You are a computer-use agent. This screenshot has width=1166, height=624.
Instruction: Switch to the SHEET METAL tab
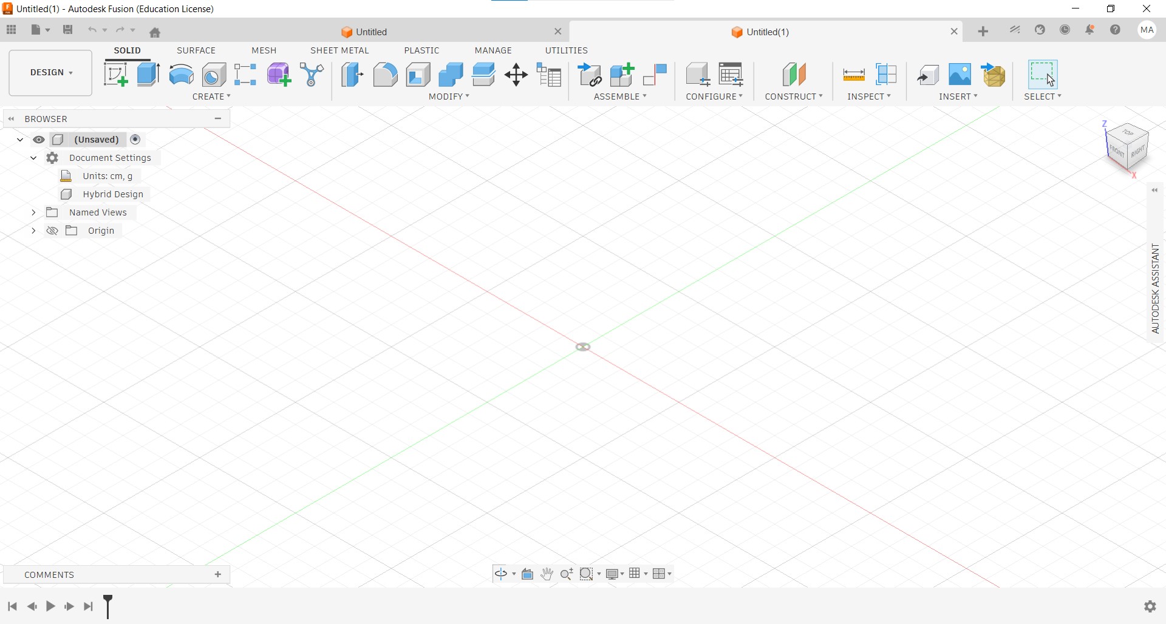339,50
